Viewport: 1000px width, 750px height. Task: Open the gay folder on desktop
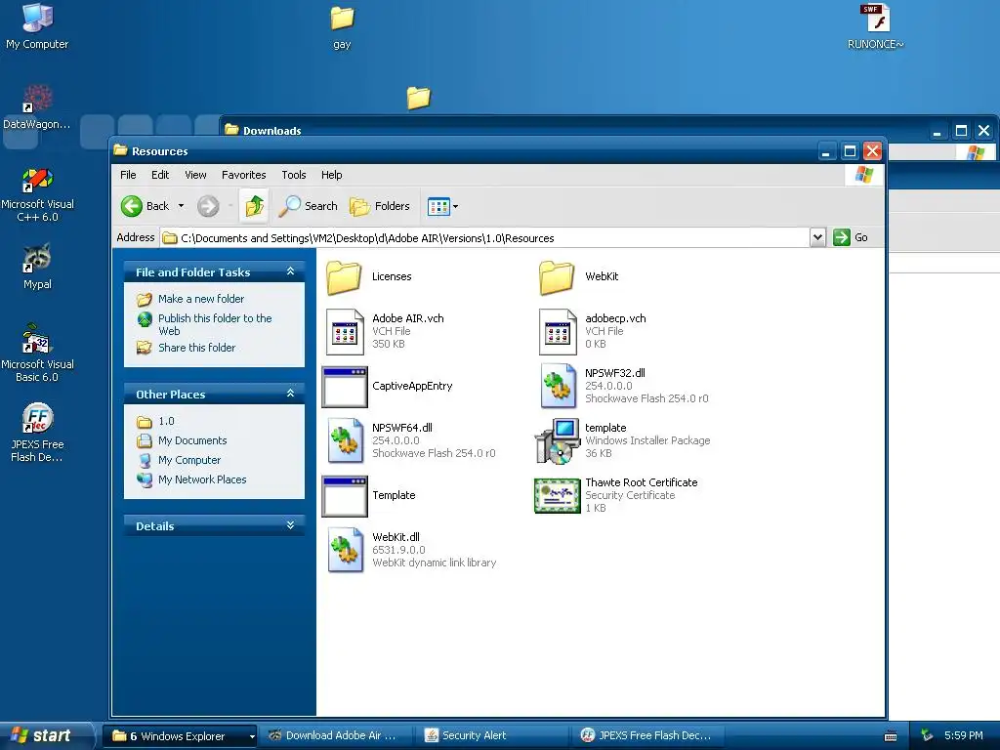342,27
